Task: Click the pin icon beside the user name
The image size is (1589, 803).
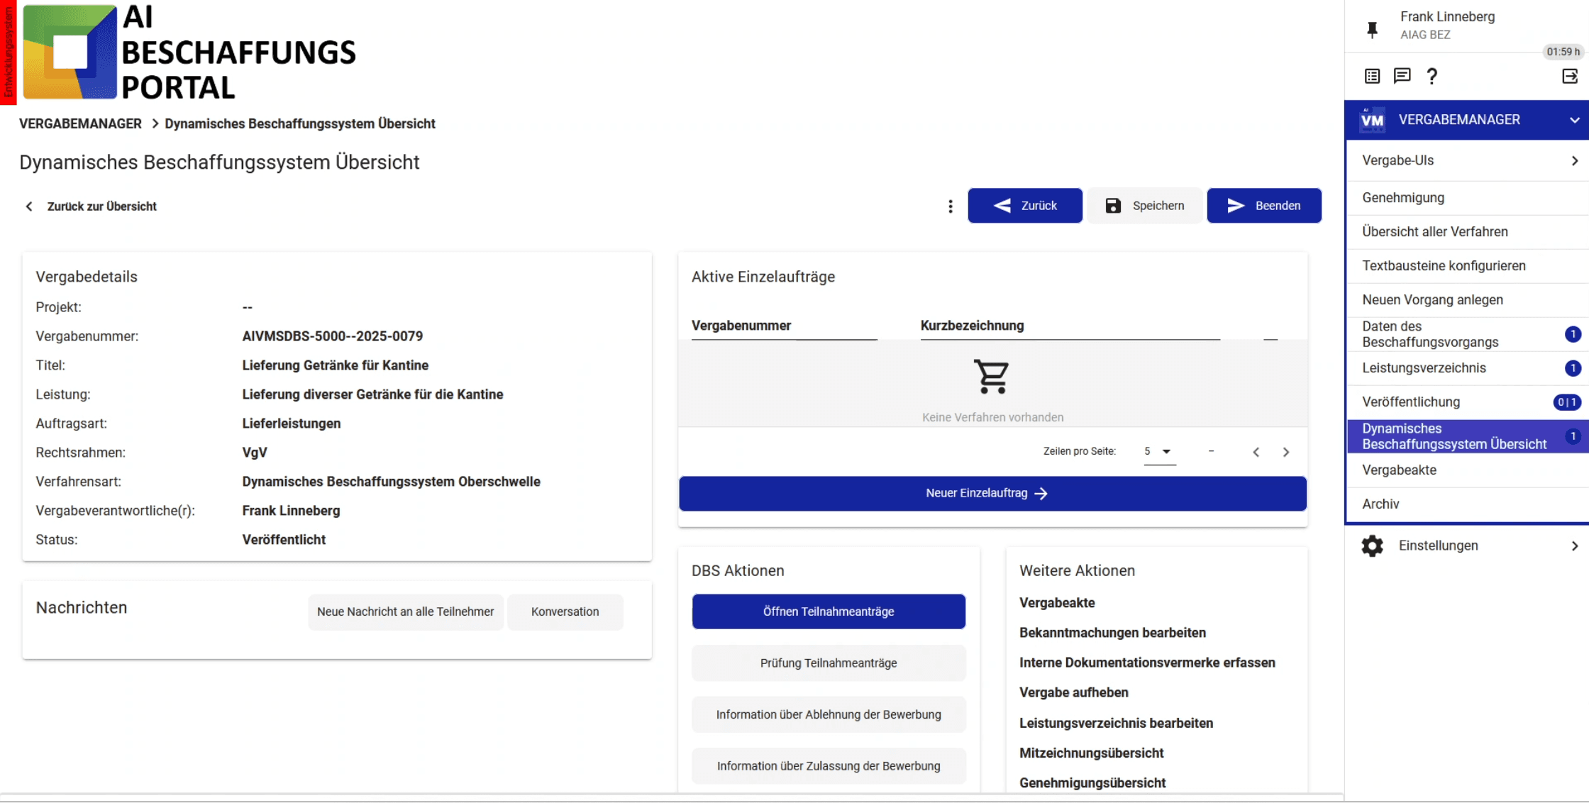Action: (1372, 29)
